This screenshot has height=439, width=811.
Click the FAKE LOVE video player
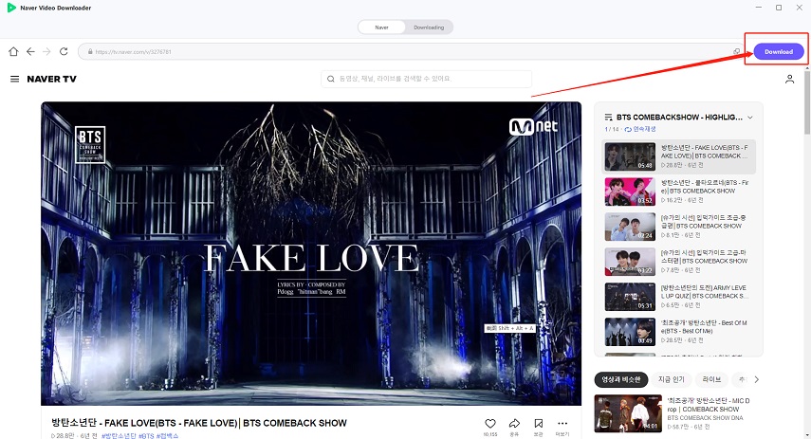pos(311,253)
